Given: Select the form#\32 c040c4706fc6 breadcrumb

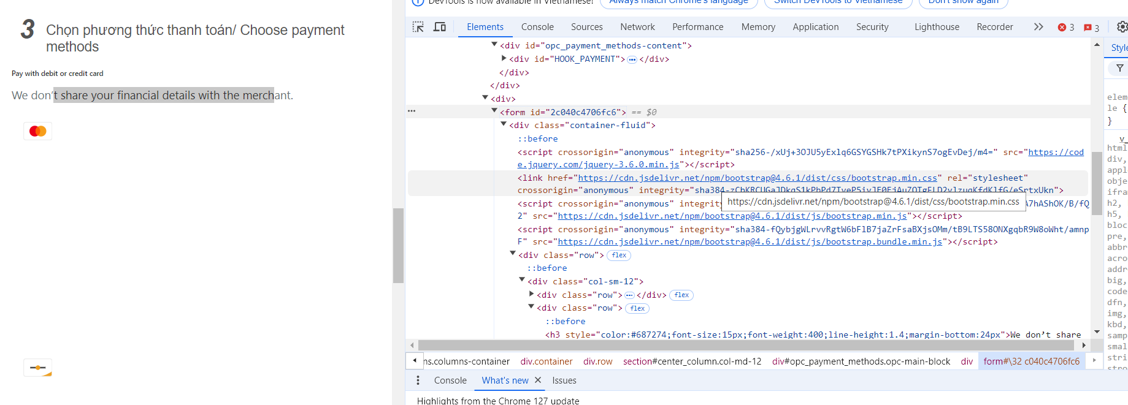Looking at the screenshot, I should 1032,361.
